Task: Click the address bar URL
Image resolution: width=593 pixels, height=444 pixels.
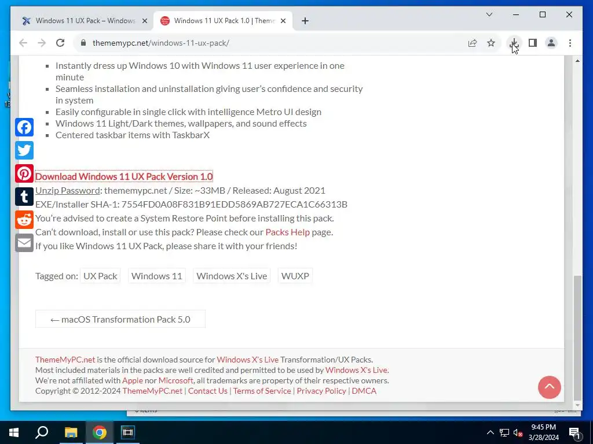Action: (161, 43)
